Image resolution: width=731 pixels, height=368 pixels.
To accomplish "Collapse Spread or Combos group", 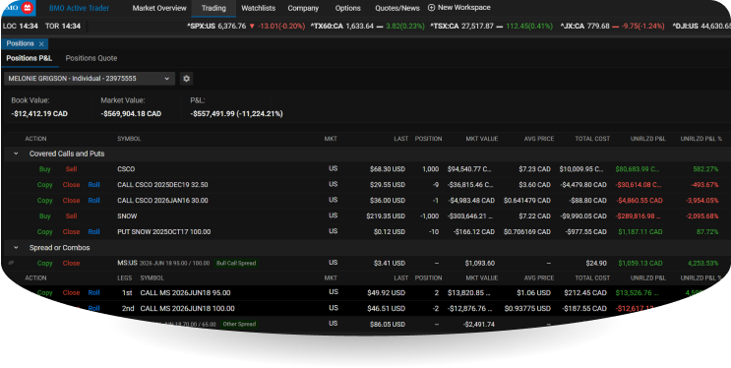I will click(x=17, y=248).
